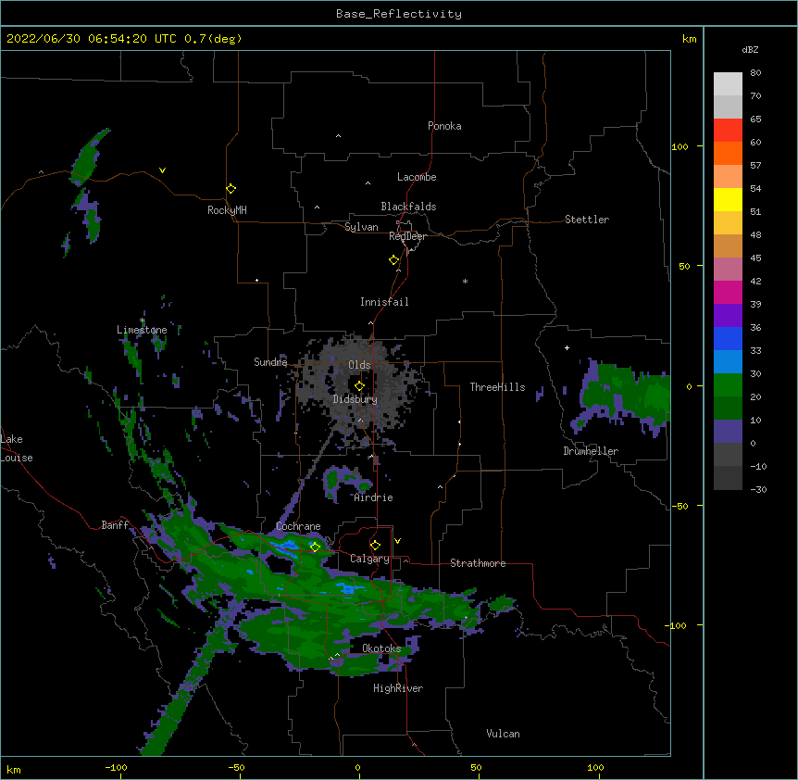The image size is (798, 780).
Task: Click the 100 tick on right axis
Action: tap(680, 146)
